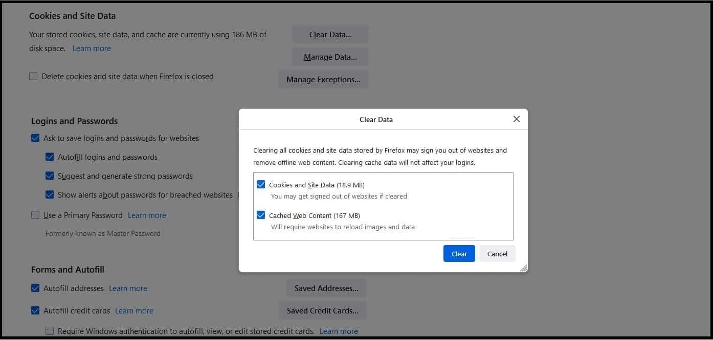The width and height of the screenshot is (713, 340).
Task: Open Manage Data settings
Action: (330, 57)
